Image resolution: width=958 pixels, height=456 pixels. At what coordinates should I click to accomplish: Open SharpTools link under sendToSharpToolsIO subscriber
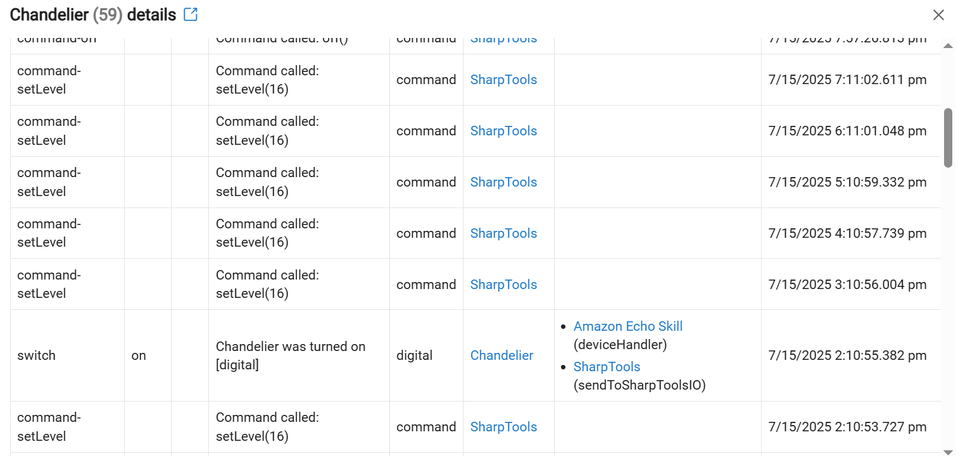click(607, 367)
